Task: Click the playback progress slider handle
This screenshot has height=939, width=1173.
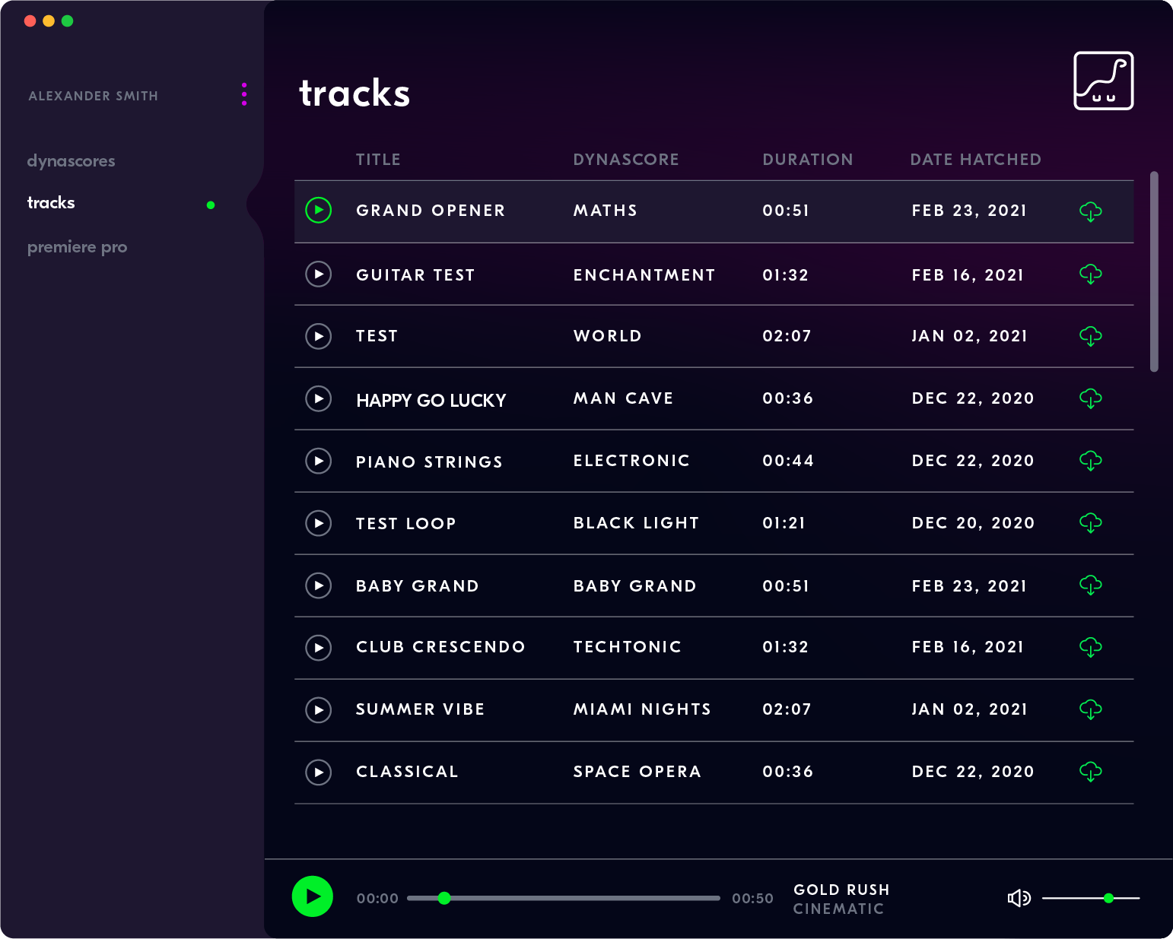Action: coord(444,899)
